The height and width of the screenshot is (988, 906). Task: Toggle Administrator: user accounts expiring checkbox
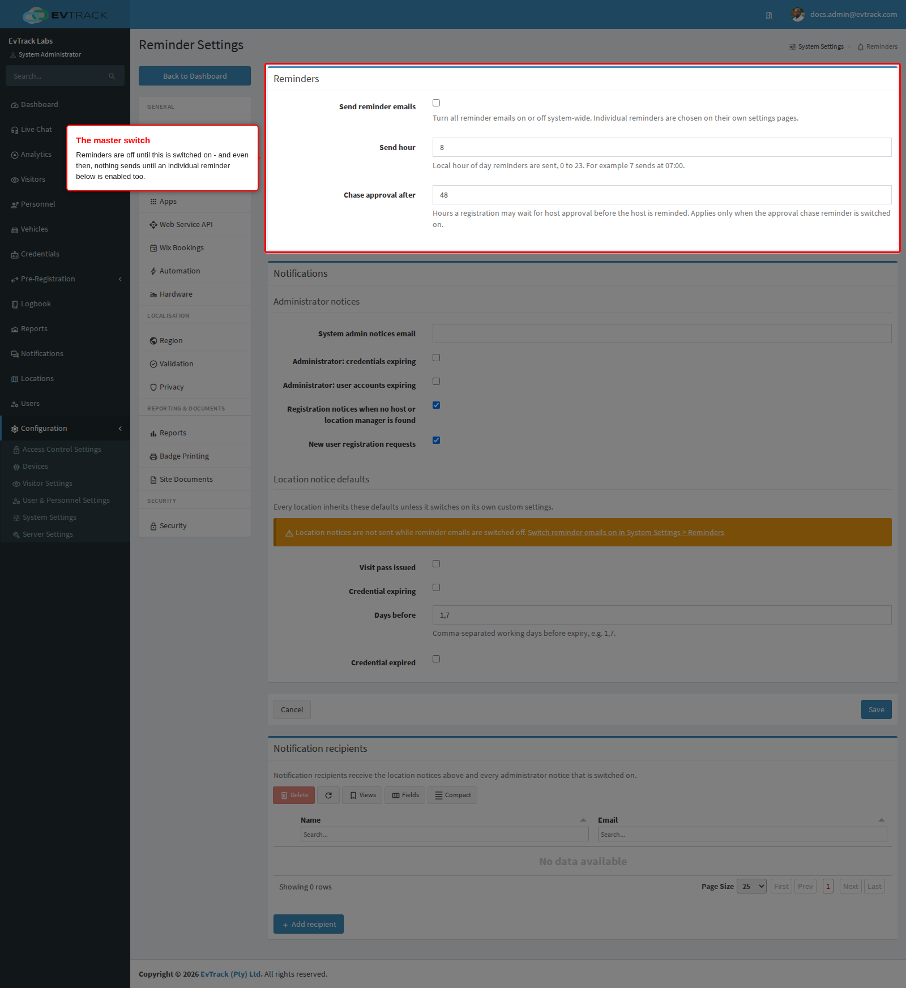(436, 381)
